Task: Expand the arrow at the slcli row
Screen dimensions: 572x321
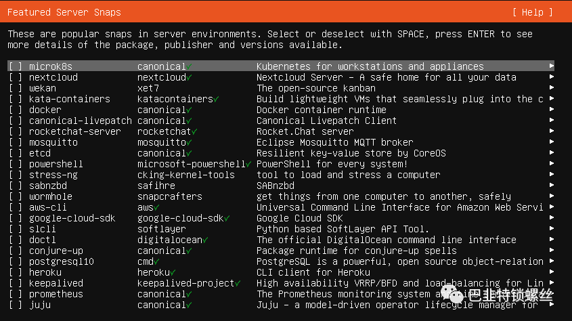Action: pyautogui.click(x=552, y=229)
